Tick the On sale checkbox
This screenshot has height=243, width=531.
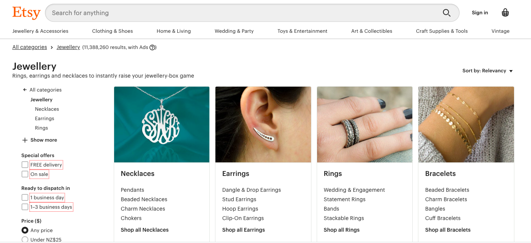(25, 174)
